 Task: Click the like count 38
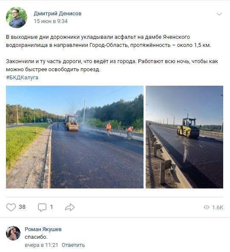[x=22, y=207]
